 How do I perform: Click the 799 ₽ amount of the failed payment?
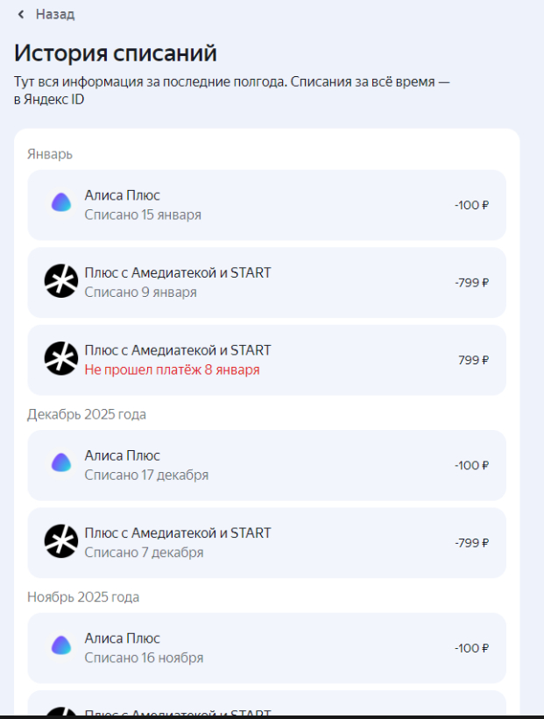coord(473,360)
